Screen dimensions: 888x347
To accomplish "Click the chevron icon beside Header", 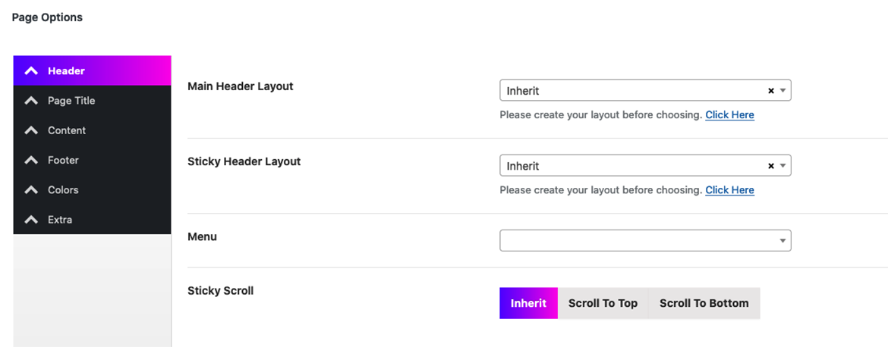I will (32, 71).
